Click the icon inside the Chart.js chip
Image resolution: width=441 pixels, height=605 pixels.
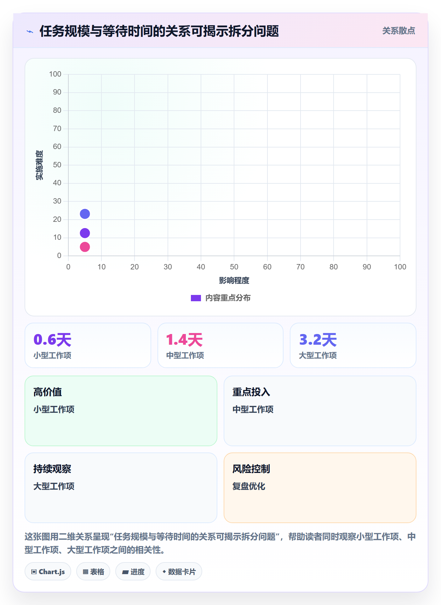coord(34,572)
